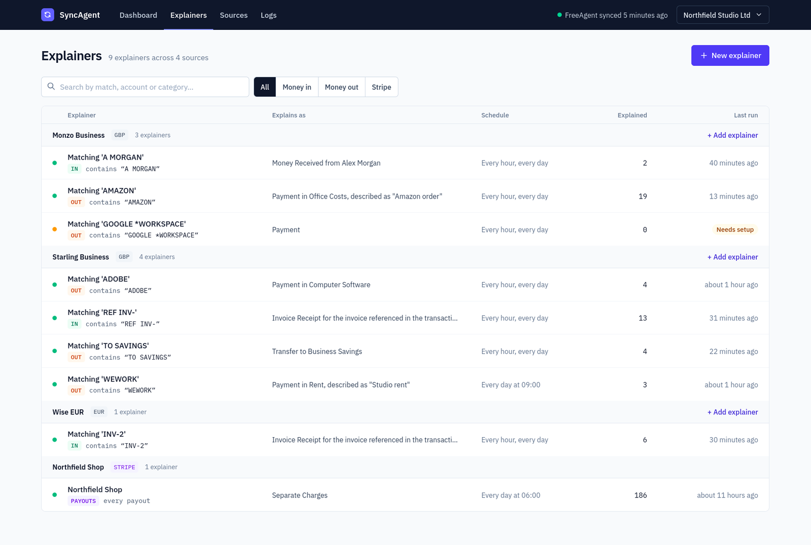Click orange status dot for GOOGLE *WORKSPACE

point(55,229)
